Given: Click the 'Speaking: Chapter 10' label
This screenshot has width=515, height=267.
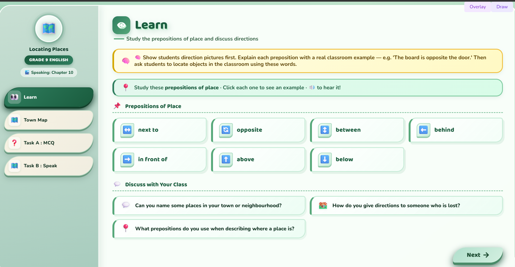Looking at the screenshot, I should coord(52,72).
